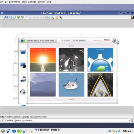The width and height of the screenshot is (134, 134).
Task: Click the headphones sound icon in the page sidebar
Action: click(x=23, y=92)
